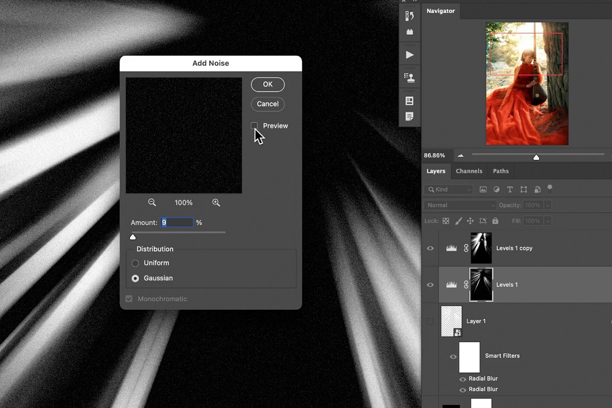This screenshot has height=408, width=612.
Task: Zoom in the Add Noise preview
Action: click(x=216, y=202)
